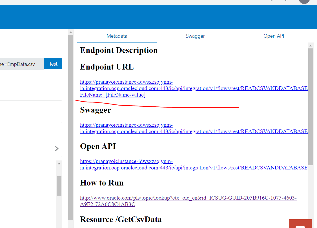The height and width of the screenshot is (228, 317).
Task: Click the metadata panel scroll-up arrow
Action: coord(310,45)
